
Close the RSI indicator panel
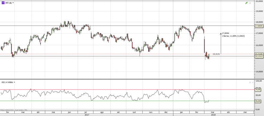(252, 82)
